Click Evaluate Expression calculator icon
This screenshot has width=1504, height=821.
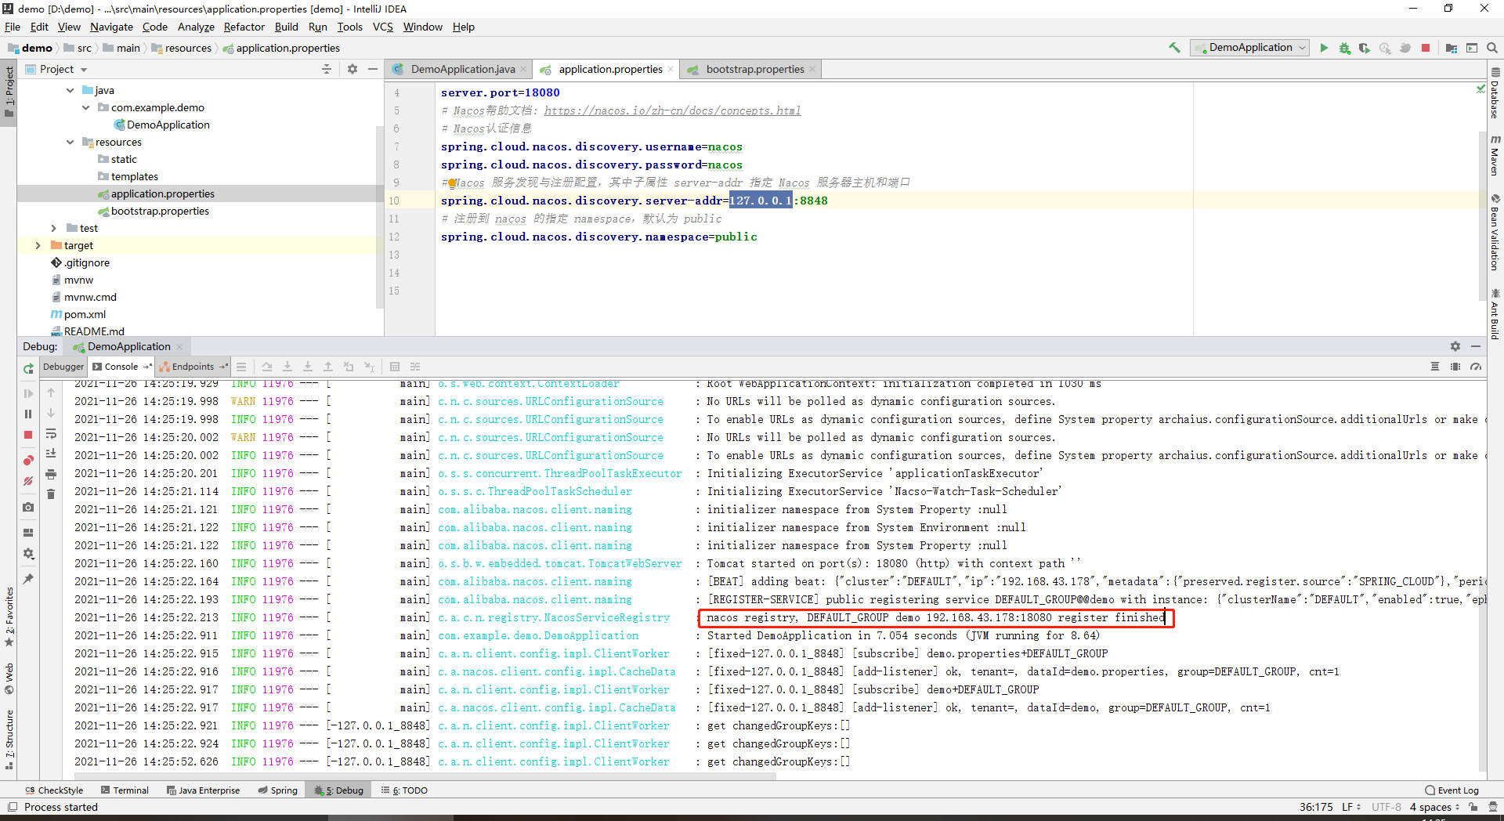395,367
